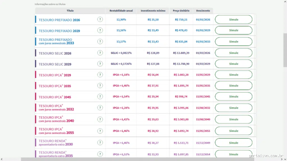The height and width of the screenshot is (161, 287).
Task: Click the vertical scrollbar thumb
Action: (x=285, y=50)
